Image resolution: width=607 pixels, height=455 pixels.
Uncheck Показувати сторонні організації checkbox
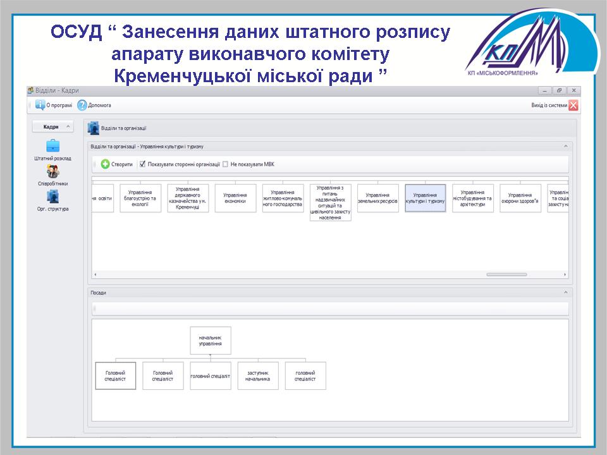click(142, 164)
